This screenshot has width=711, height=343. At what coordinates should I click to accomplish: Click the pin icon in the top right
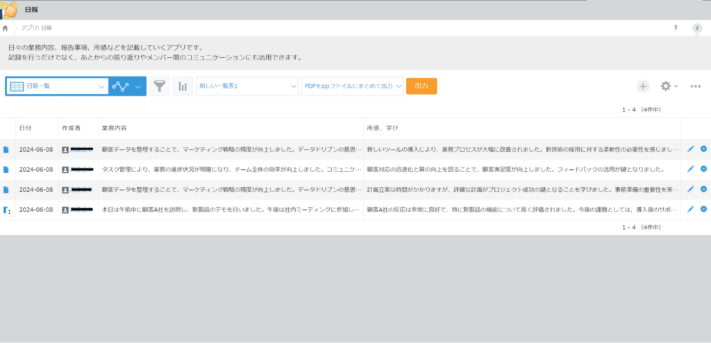[x=676, y=28]
